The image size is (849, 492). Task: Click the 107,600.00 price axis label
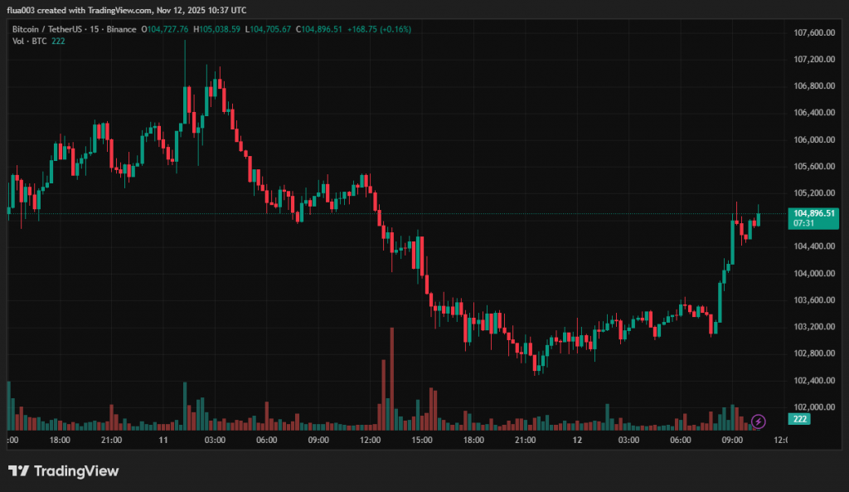813,33
